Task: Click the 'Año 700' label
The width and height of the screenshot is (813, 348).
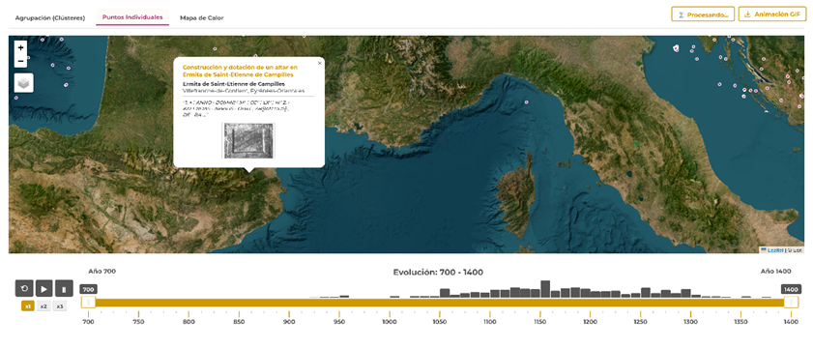Action: click(x=102, y=271)
